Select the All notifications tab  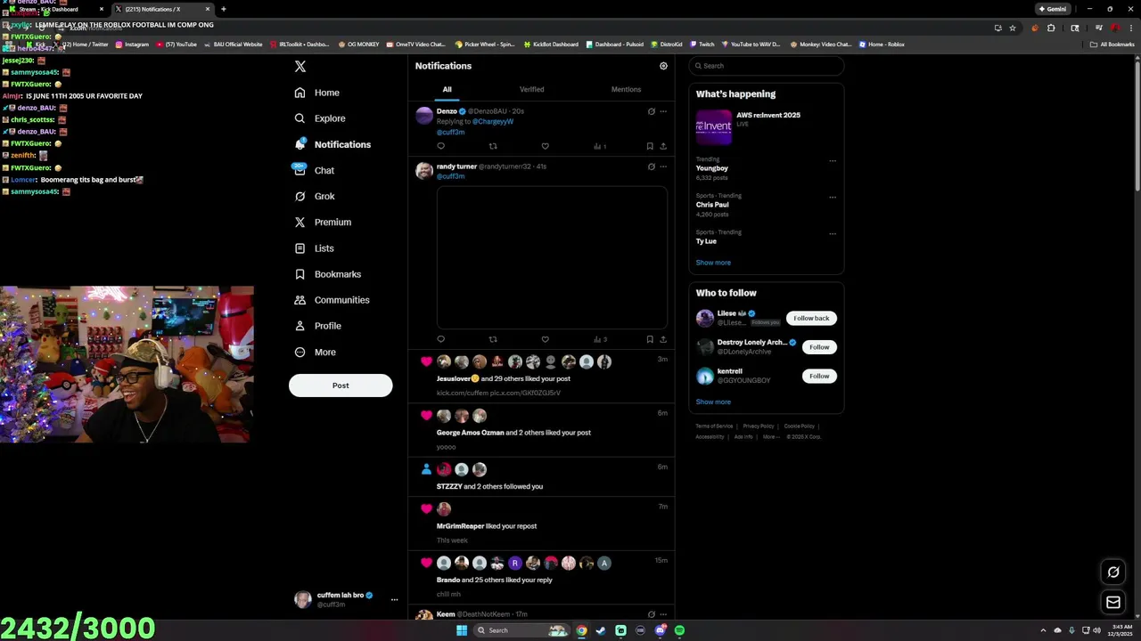(x=447, y=89)
